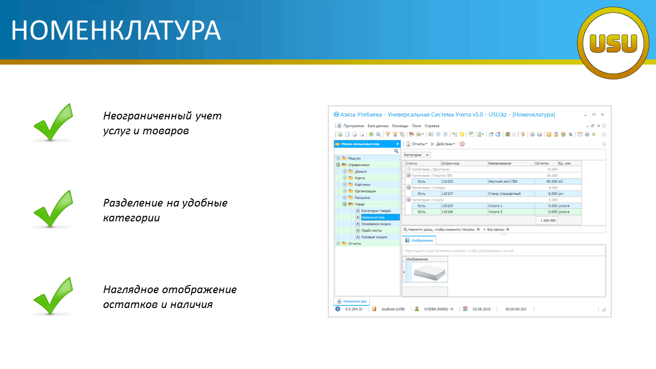Screen dimensions: 656x369
Task: Expand the Модули folder in tree
Action: click(338, 158)
